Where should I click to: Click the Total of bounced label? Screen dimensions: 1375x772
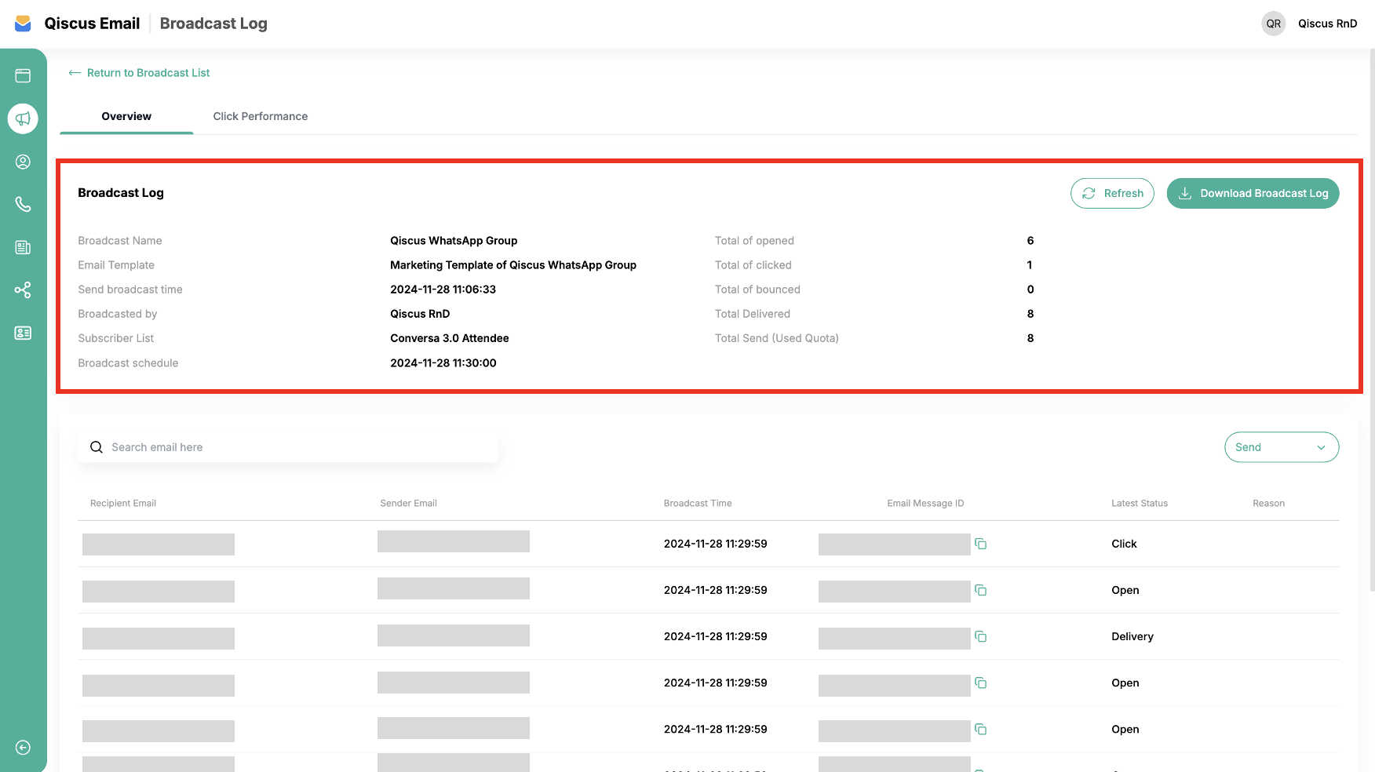[757, 289]
